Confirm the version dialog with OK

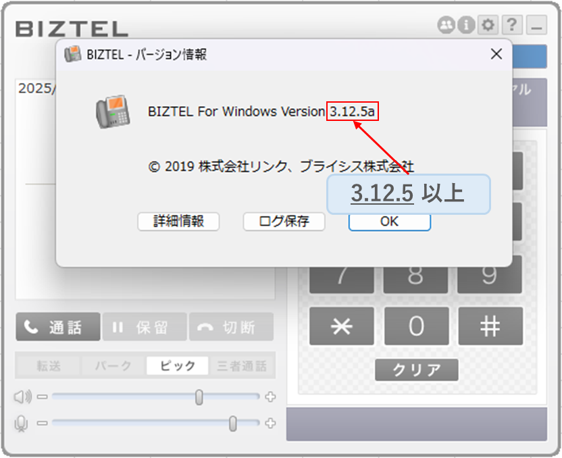tap(390, 222)
